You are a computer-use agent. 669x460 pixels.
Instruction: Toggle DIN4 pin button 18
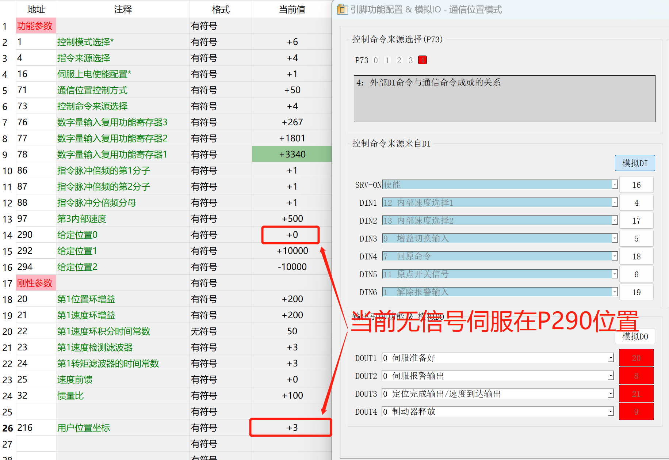636,256
